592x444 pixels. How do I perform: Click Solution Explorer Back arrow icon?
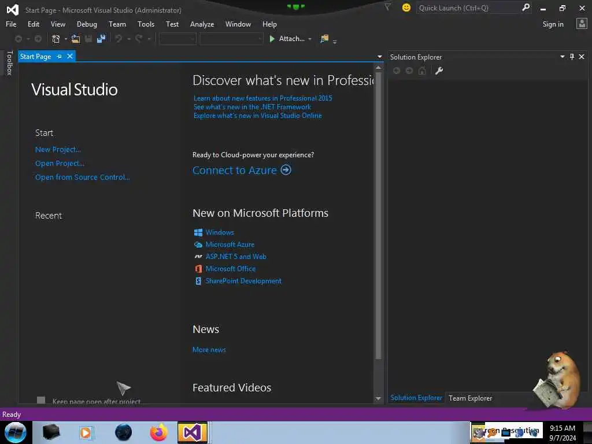click(397, 71)
